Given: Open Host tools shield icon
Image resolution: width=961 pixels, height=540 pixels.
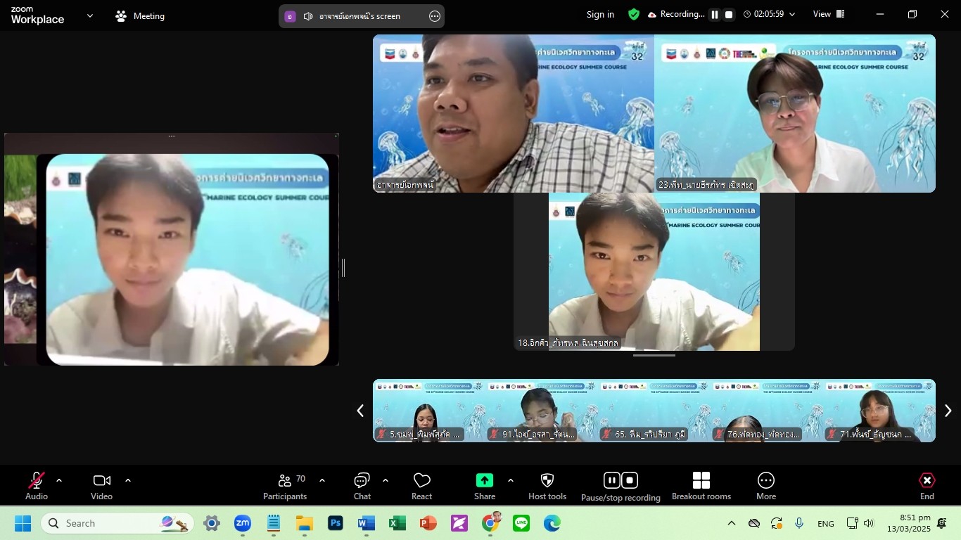Looking at the screenshot, I should pyautogui.click(x=547, y=486).
